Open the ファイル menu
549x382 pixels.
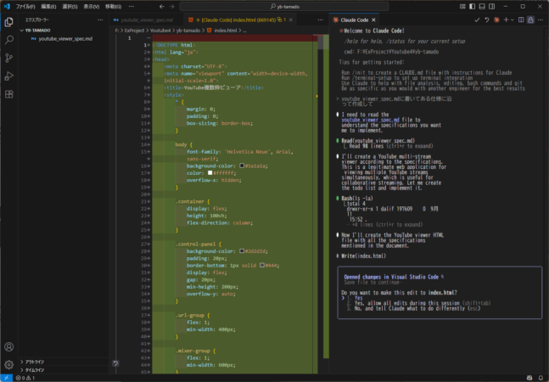[25, 6]
